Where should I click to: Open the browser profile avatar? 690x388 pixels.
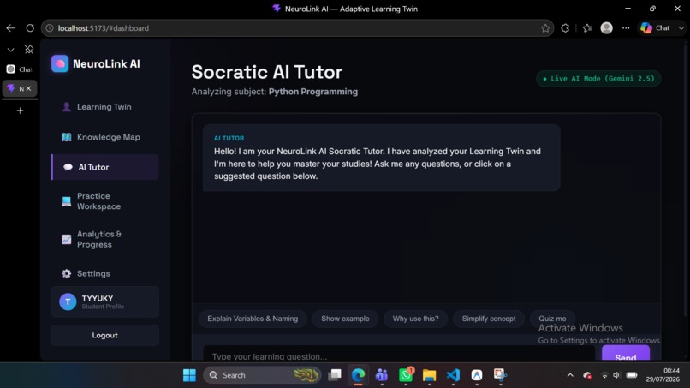[606, 28]
